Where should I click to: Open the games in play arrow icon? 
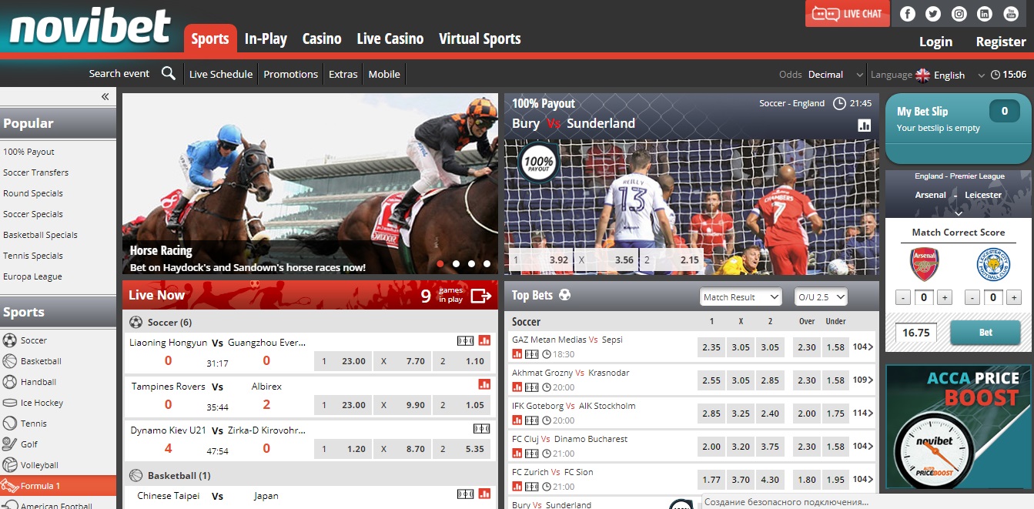click(481, 296)
